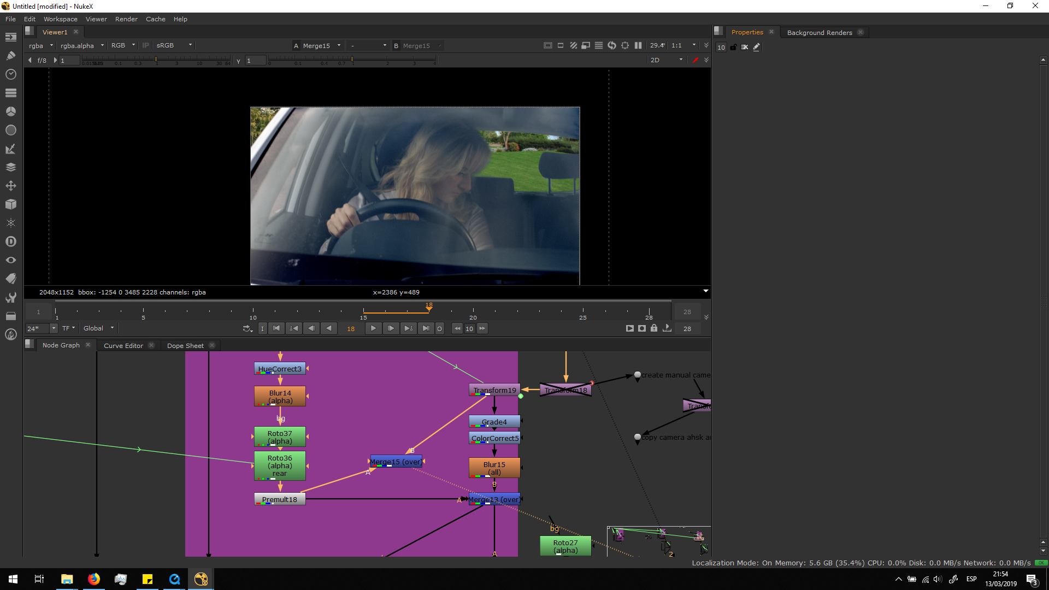Screen dimensions: 1049x590
Task: Select the Merge15 node in the node graph
Action: click(x=396, y=462)
